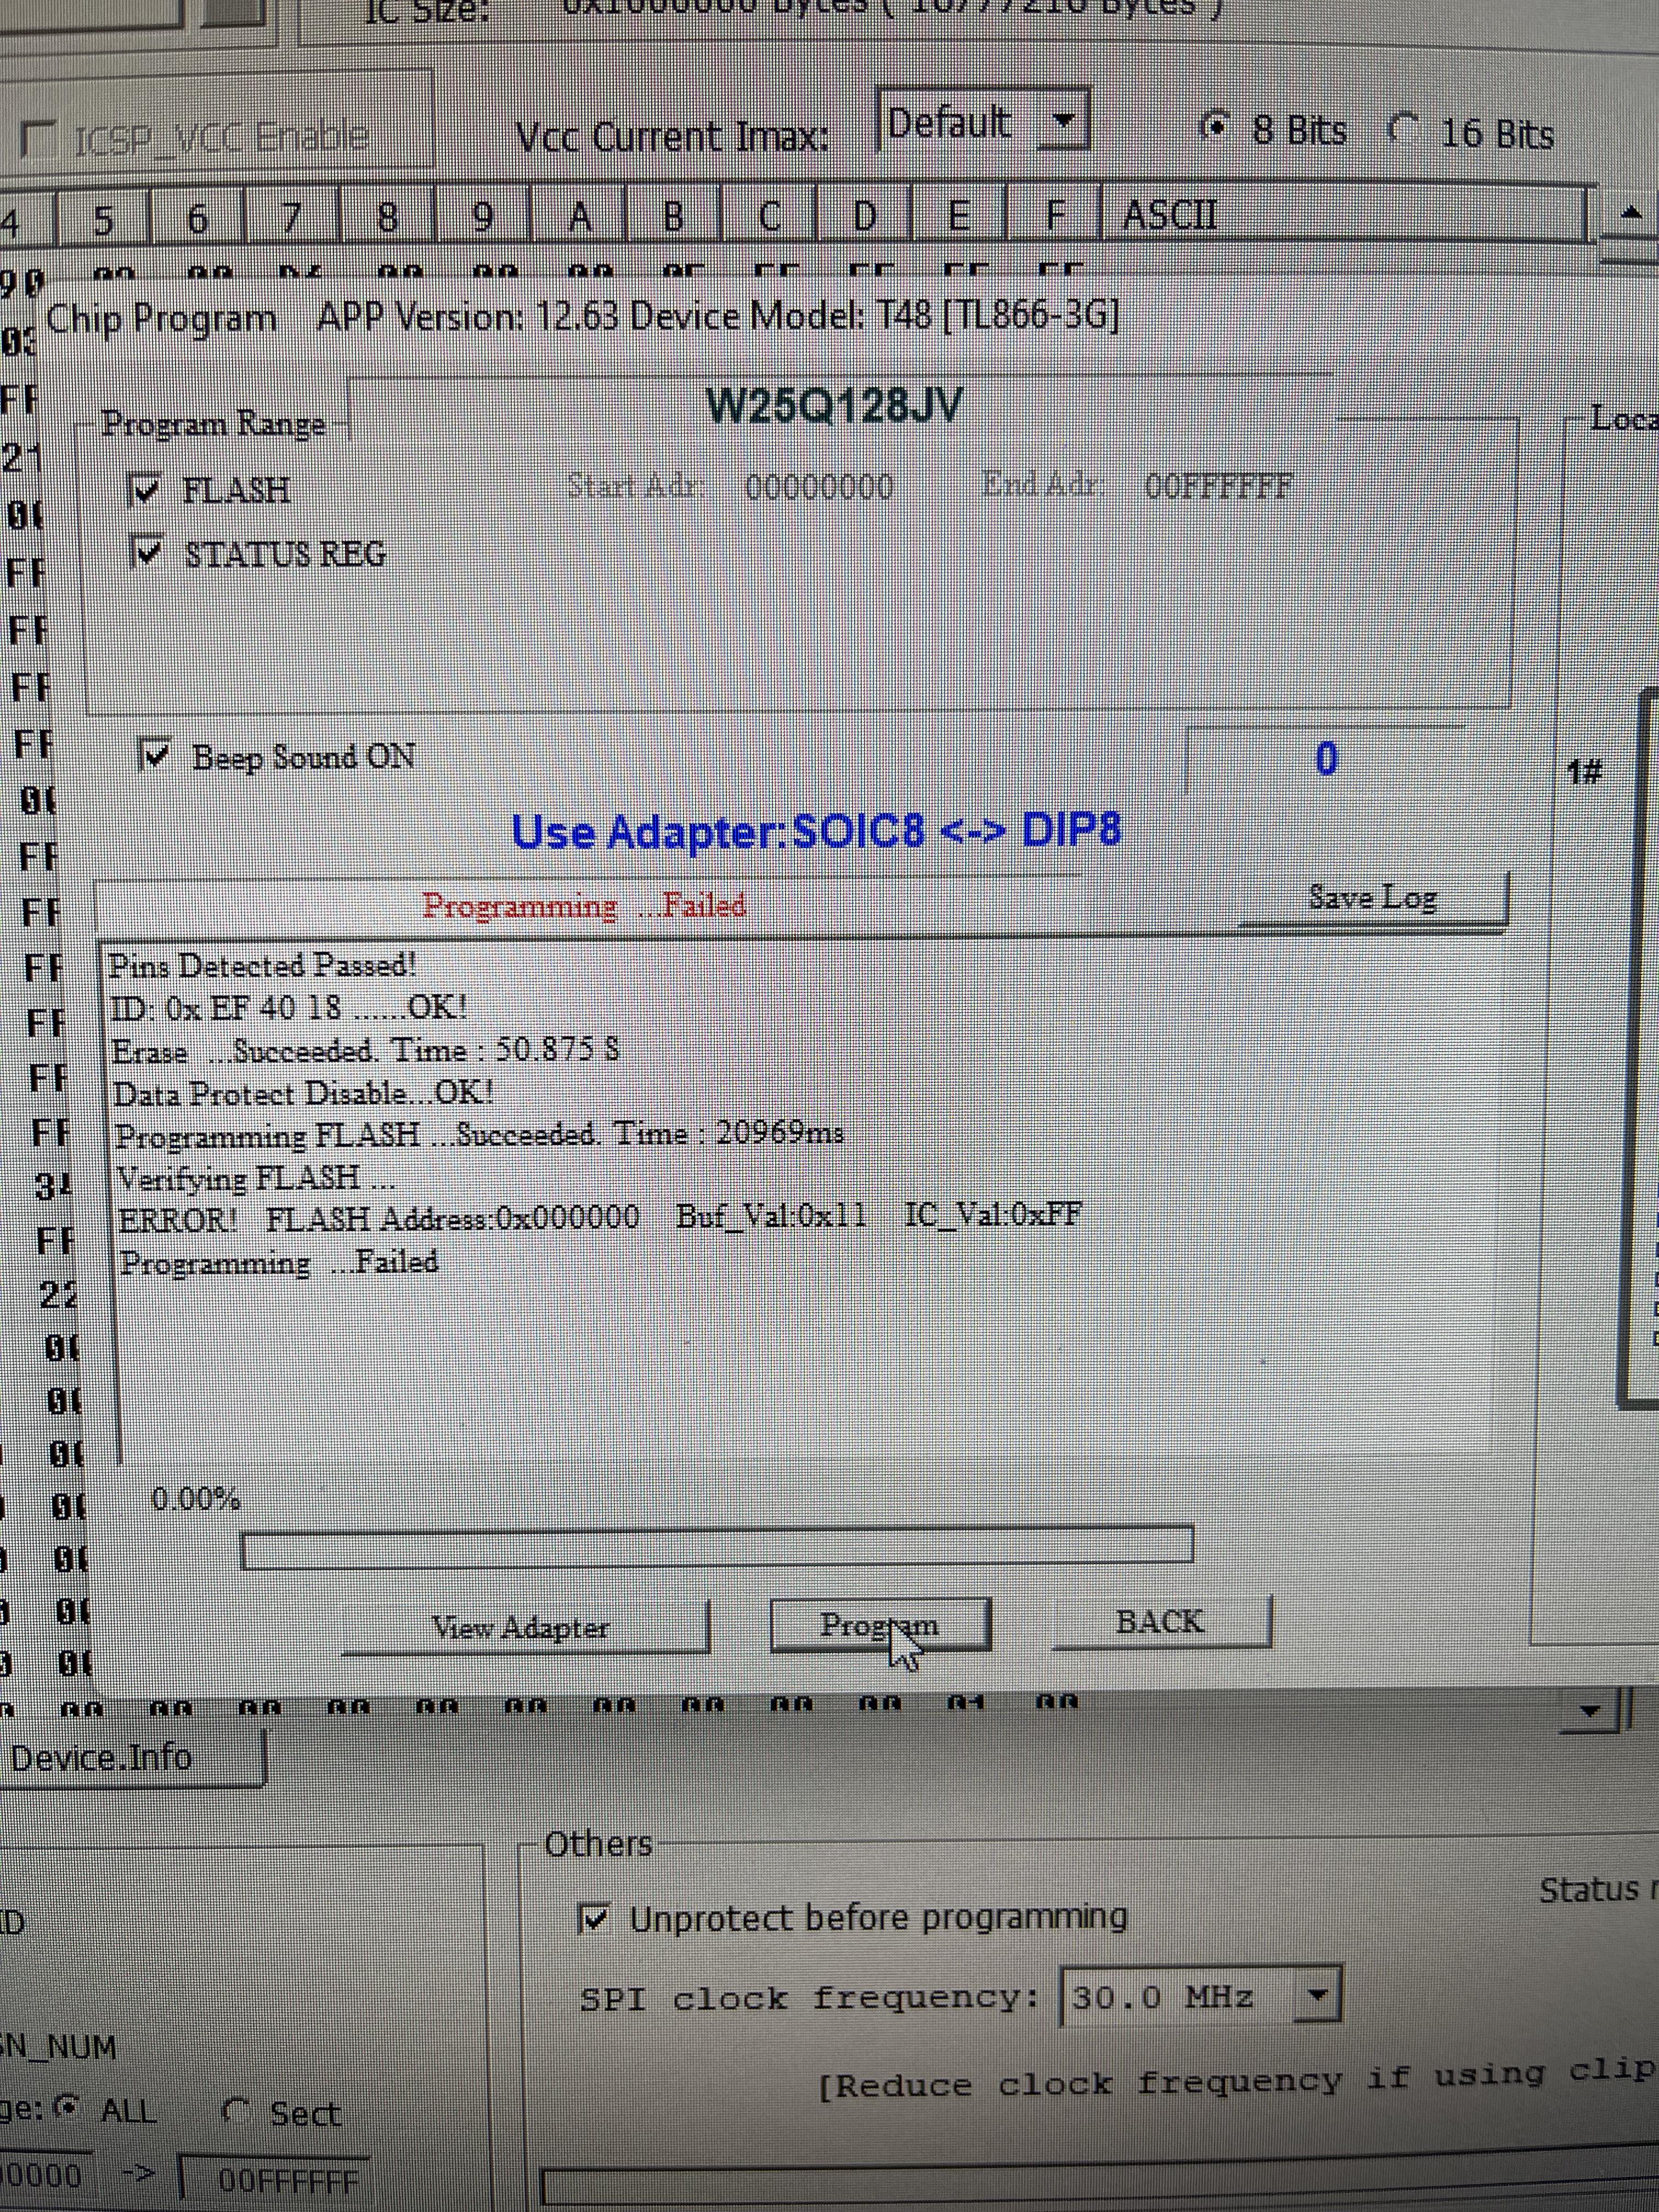The height and width of the screenshot is (2212, 1659).
Task: Open the Vcc Current Imax dropdown
Action: point(1063,122)
